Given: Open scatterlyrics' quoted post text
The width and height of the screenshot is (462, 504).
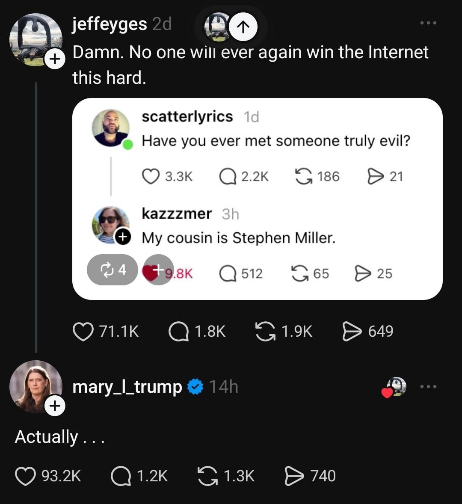Looking at the screenshot, I should click(276, 141).
